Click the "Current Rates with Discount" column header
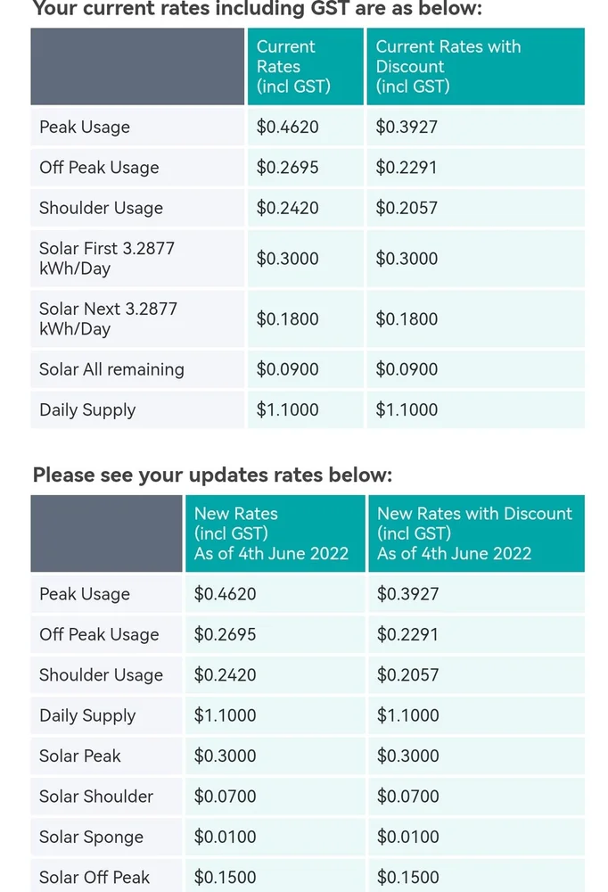Image resolution: width=608 pixels, height=892 pixels. point(448,66)
